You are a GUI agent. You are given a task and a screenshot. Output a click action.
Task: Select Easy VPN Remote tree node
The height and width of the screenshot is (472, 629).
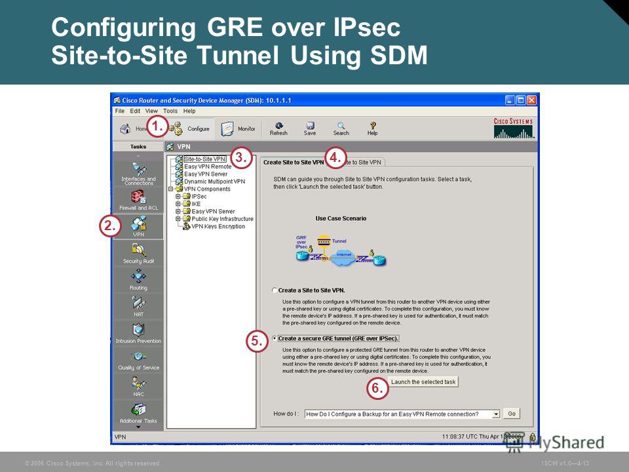(x=208, y=167)
